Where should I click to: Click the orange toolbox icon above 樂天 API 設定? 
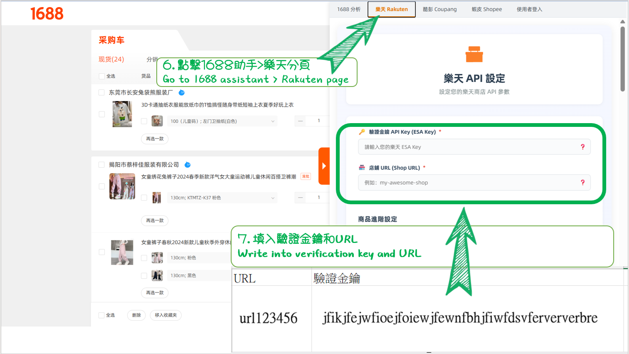[474, 54]
